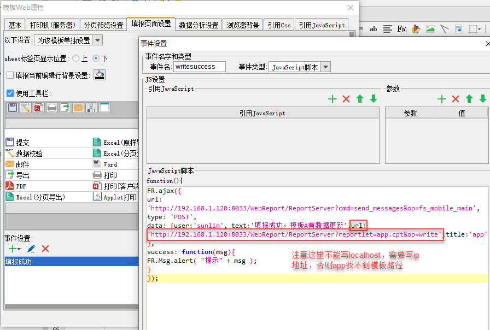Switch to the 浏览器背景 tab
Screen dimensions: 490x330
[x=243, y=25]
